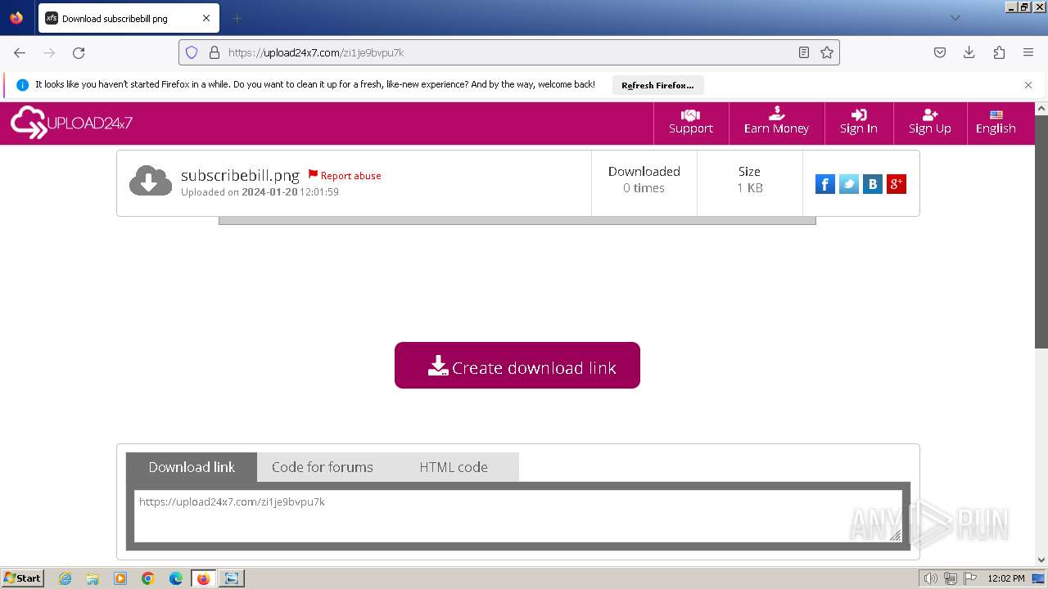1048x589 pixels.
Task: Click the URL address bar
Action: point(509,52)
